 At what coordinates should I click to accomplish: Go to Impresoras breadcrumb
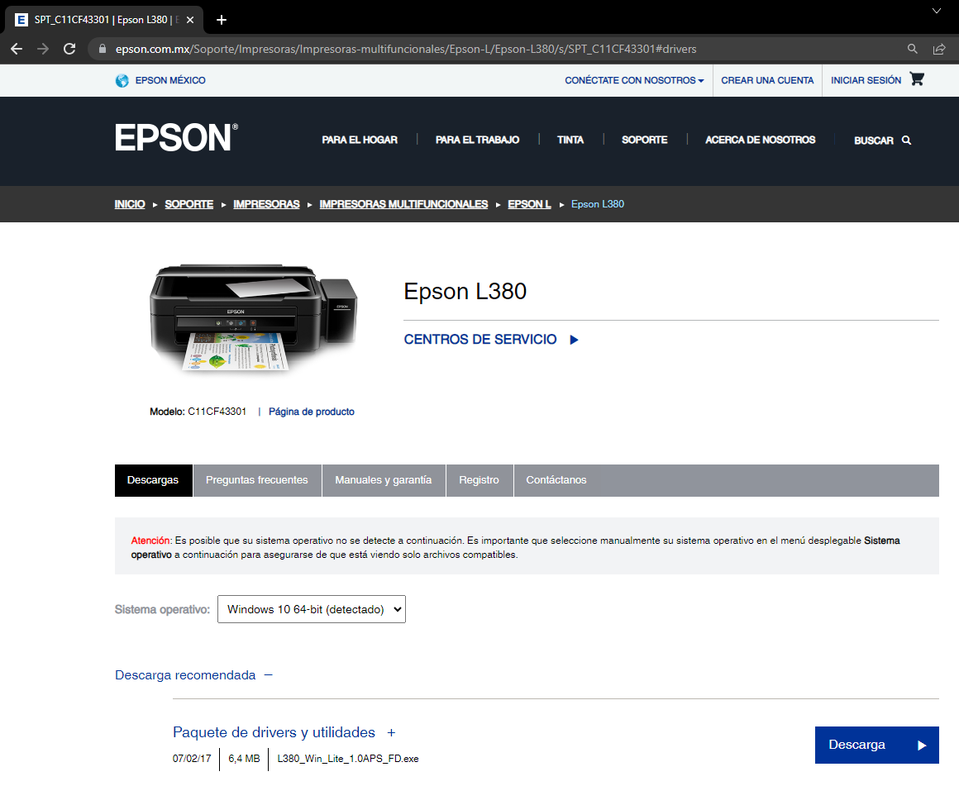(x=266, y=204)
